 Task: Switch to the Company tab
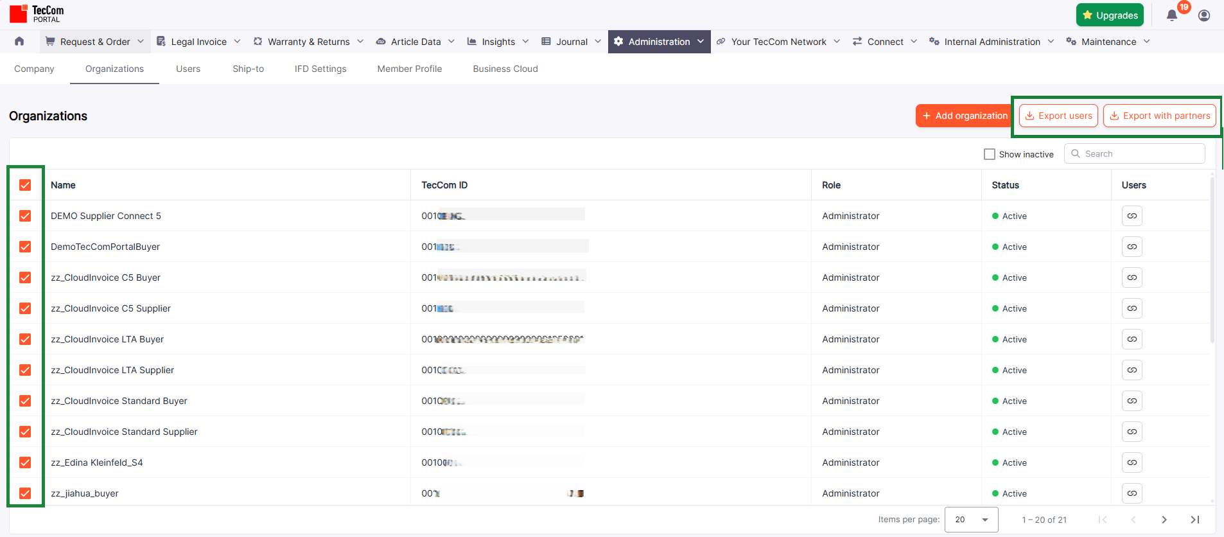pyautogui.click(x=34, y=69)
